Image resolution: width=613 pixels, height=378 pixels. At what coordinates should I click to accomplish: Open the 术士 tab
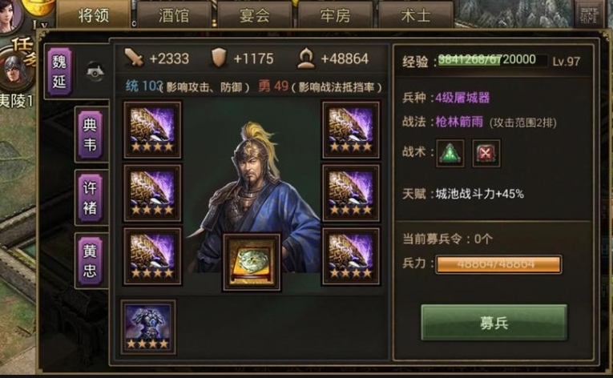coord(416,16)
